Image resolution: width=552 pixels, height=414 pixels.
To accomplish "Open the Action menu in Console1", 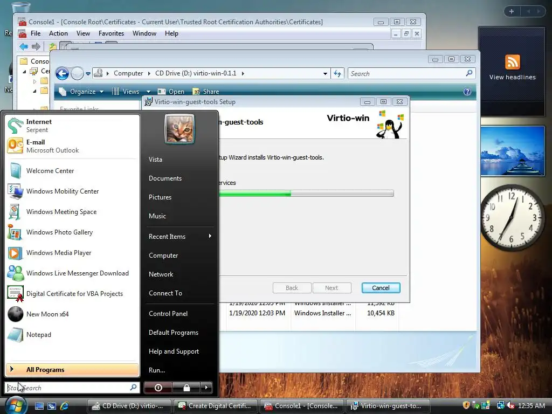I will [x=58, y=33].
